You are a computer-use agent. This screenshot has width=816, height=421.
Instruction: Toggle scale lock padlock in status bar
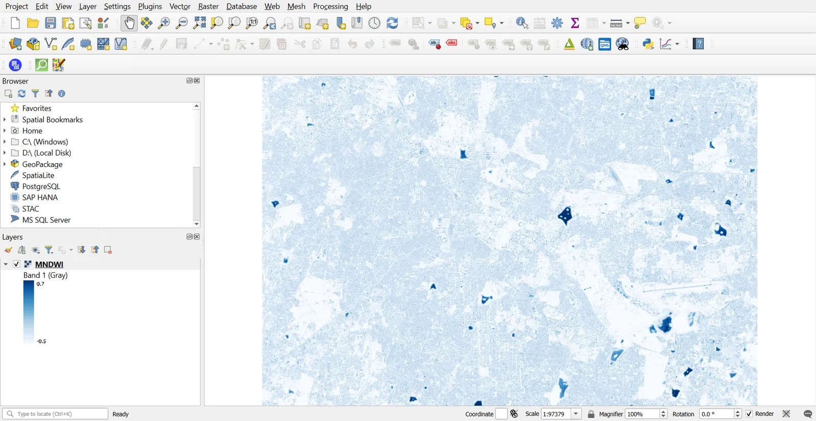(x=591, y=414)
